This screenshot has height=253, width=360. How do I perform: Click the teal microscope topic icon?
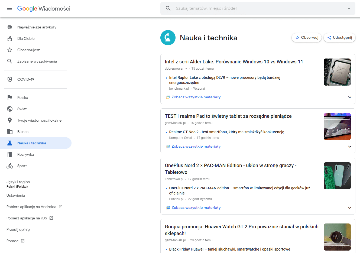(168, 38)
